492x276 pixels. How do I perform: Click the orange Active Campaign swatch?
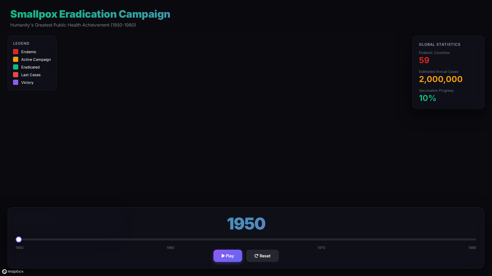pos(16,59)
